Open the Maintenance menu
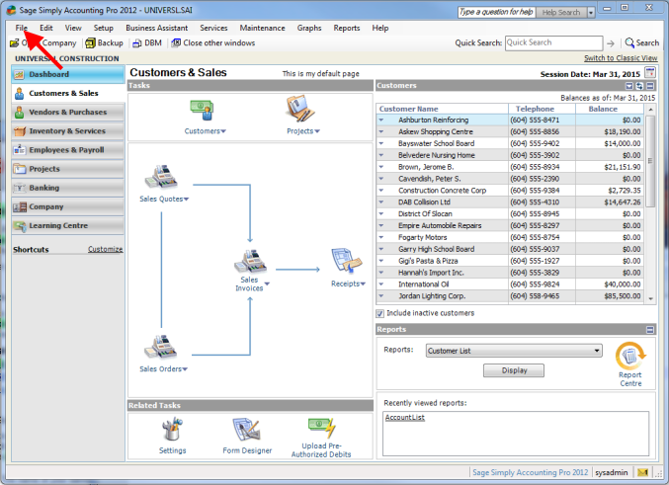The width and height of the screenshot is (669, 485). (x=262, y=29)
